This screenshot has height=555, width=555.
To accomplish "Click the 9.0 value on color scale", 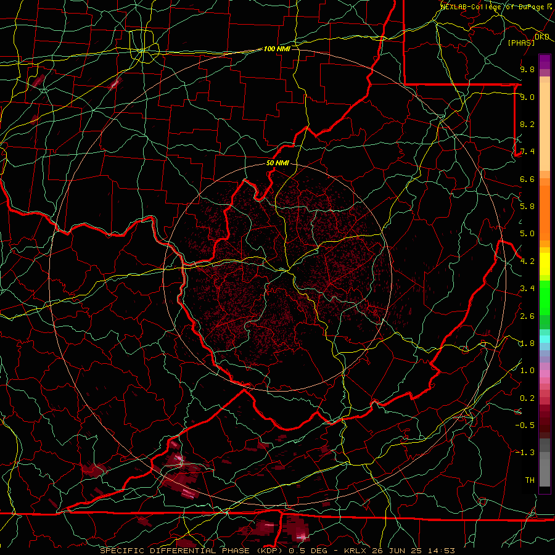I will coord(527,97).
